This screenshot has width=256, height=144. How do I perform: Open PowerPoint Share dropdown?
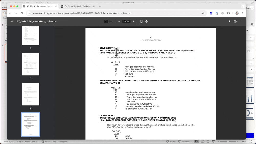coord(250,8)
